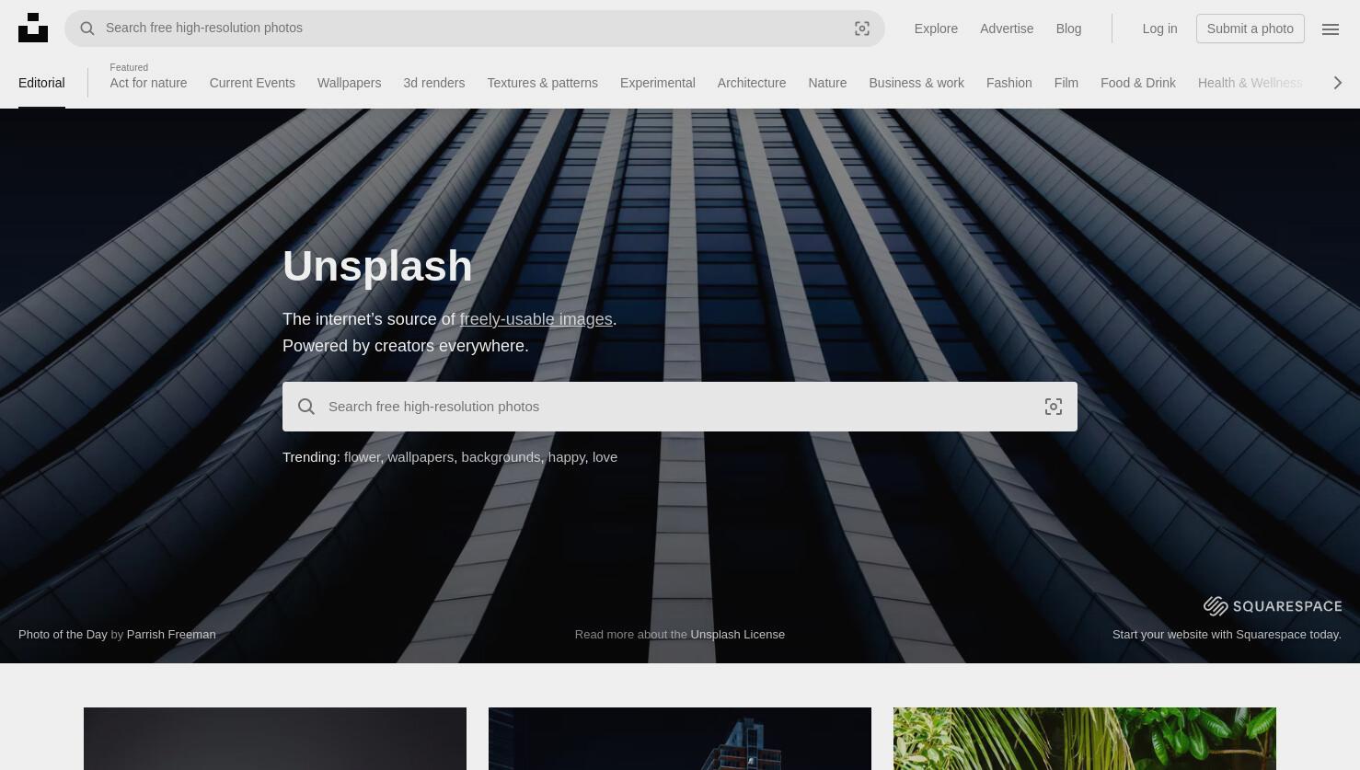This screenshot has width=1360, height=770.
Task: Switch to Experimental topic
Action: tap(657, 83)
